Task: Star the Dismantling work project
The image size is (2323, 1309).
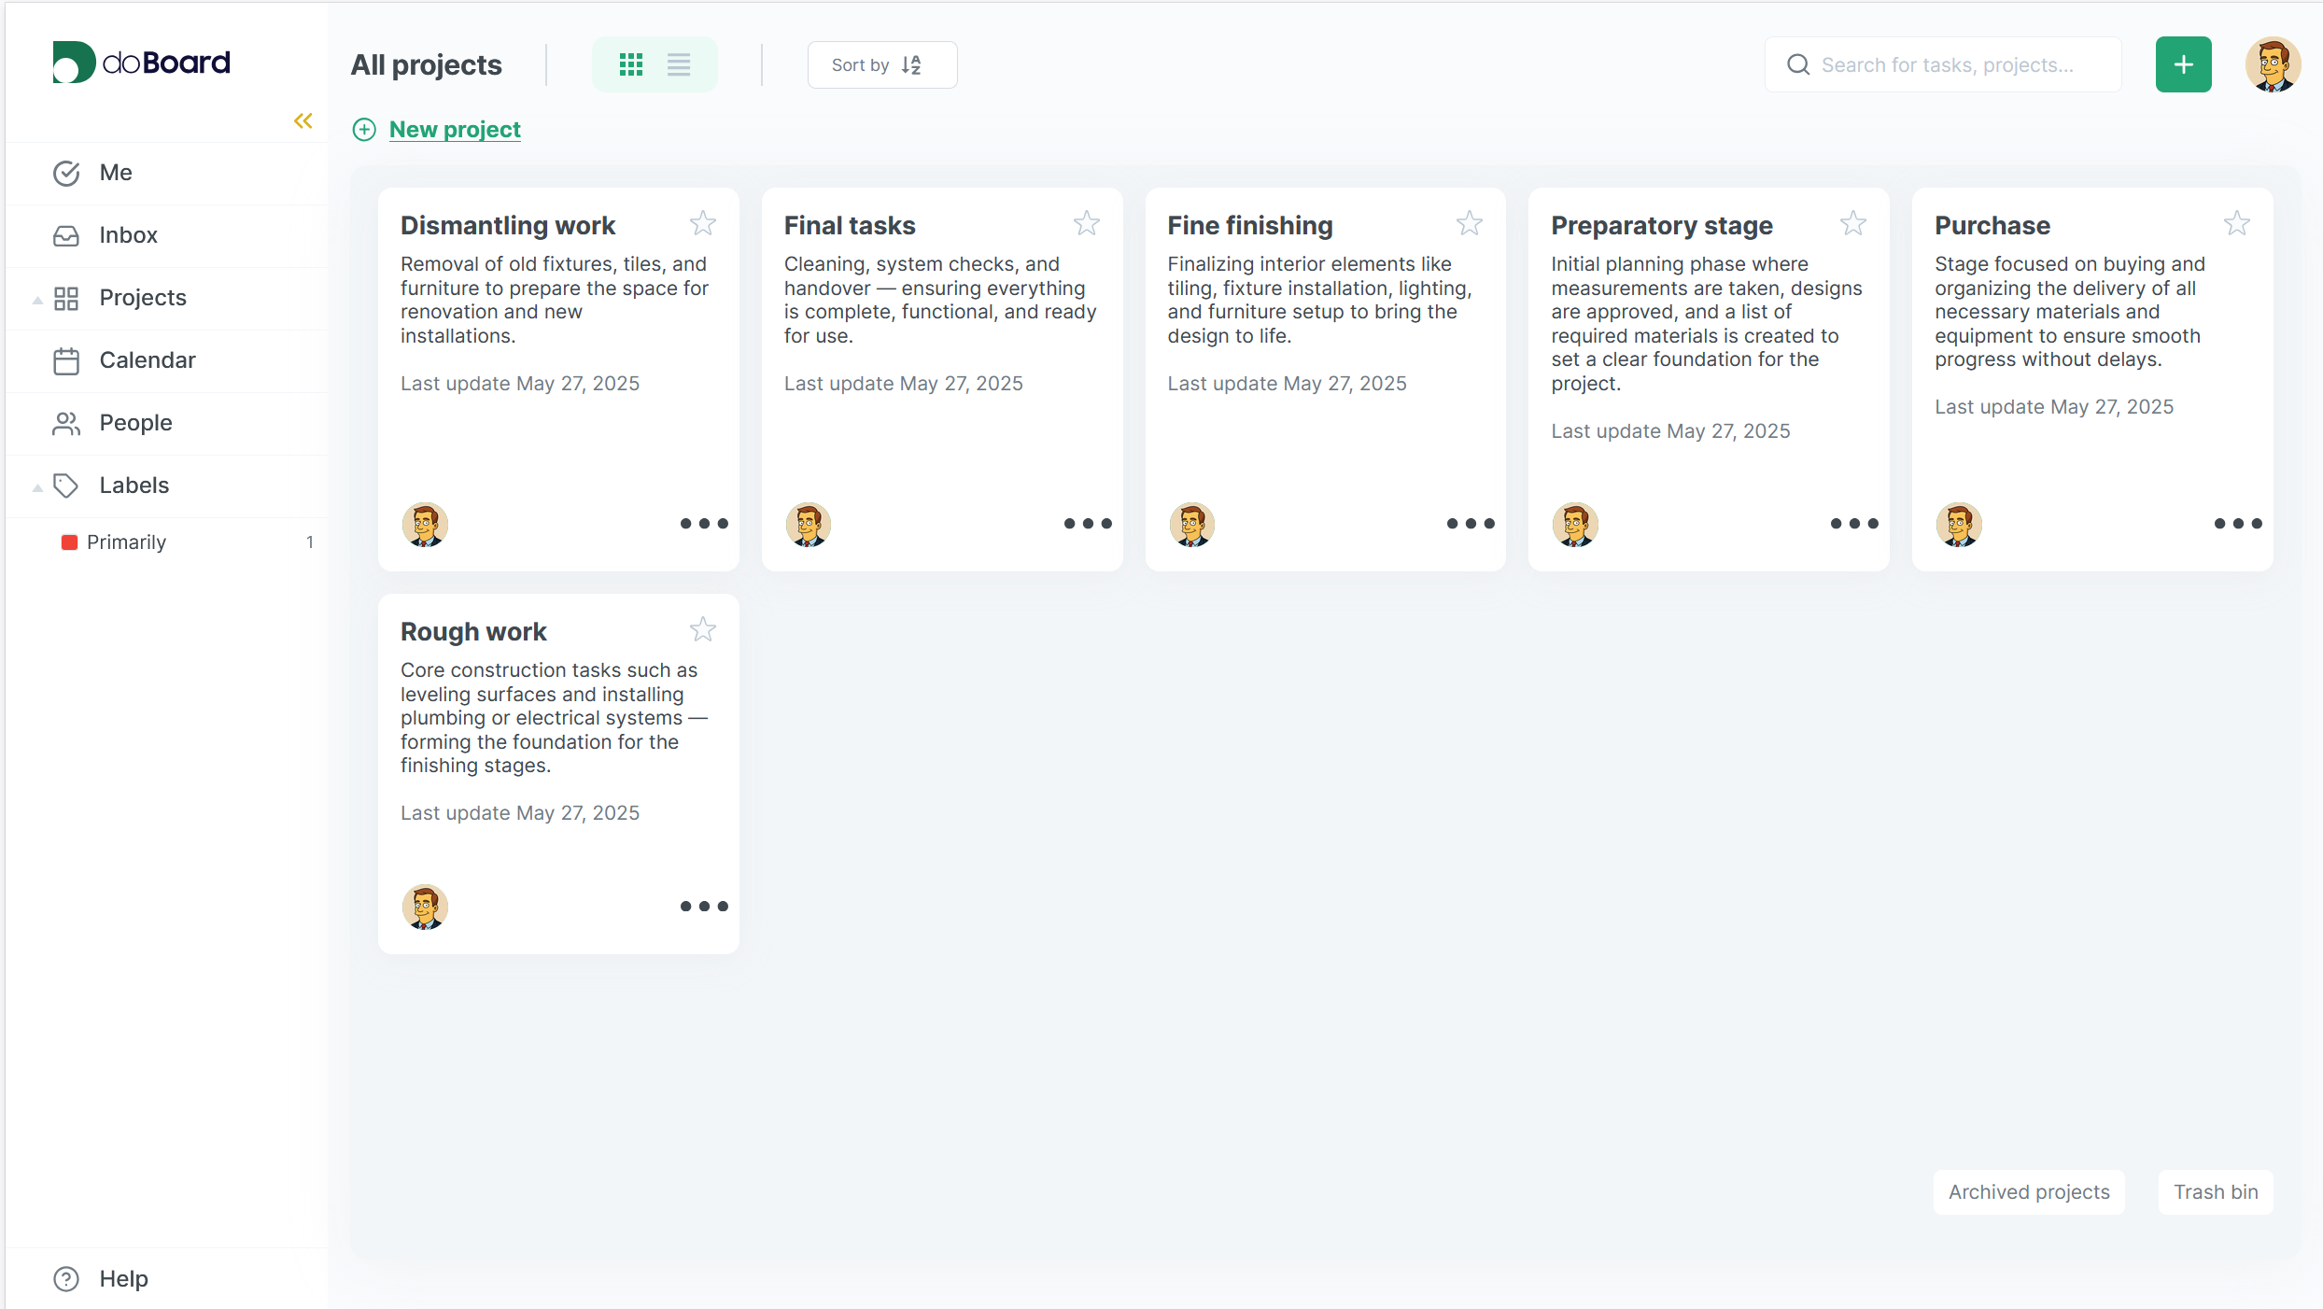Action: [703, 223]
